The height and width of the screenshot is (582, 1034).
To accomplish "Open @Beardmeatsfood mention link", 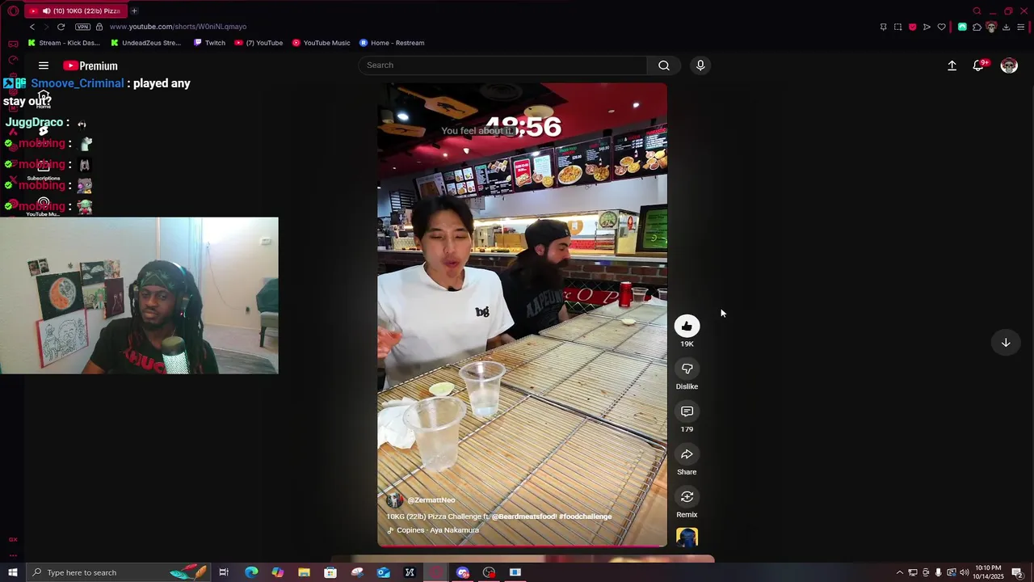I will click(x=523, y=517).
